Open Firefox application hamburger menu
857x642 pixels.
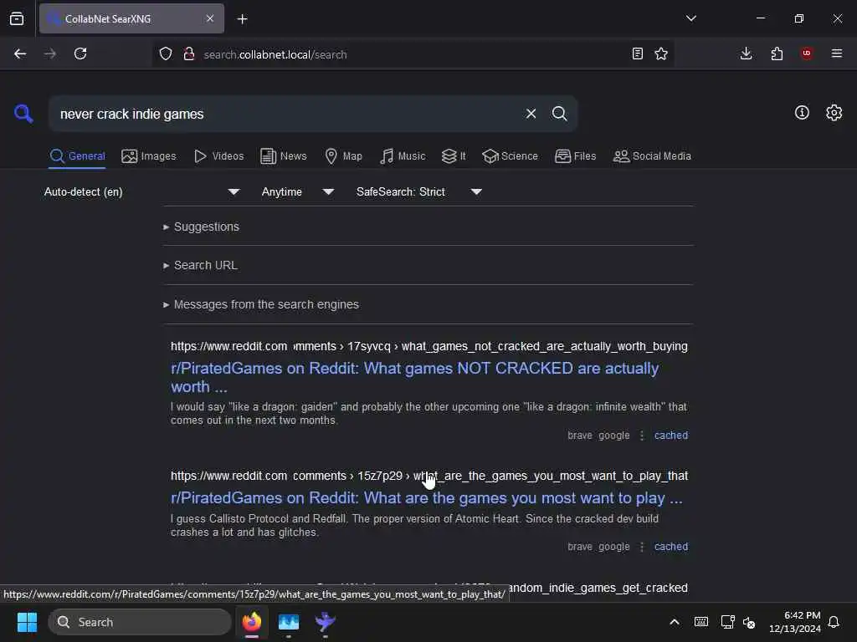click(837, 53)
